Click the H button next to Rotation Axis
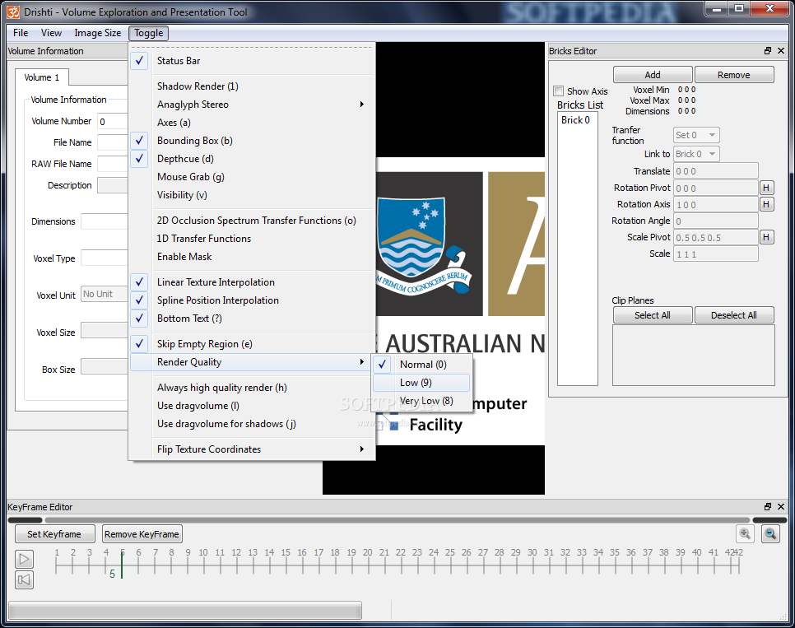Image resolution: width=795 pixels, height=628 pixels. 767,204
